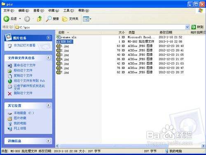This screenshot has height=155, width=206.
Task: Select the rename.xls file
Action: tap(66, 37)
